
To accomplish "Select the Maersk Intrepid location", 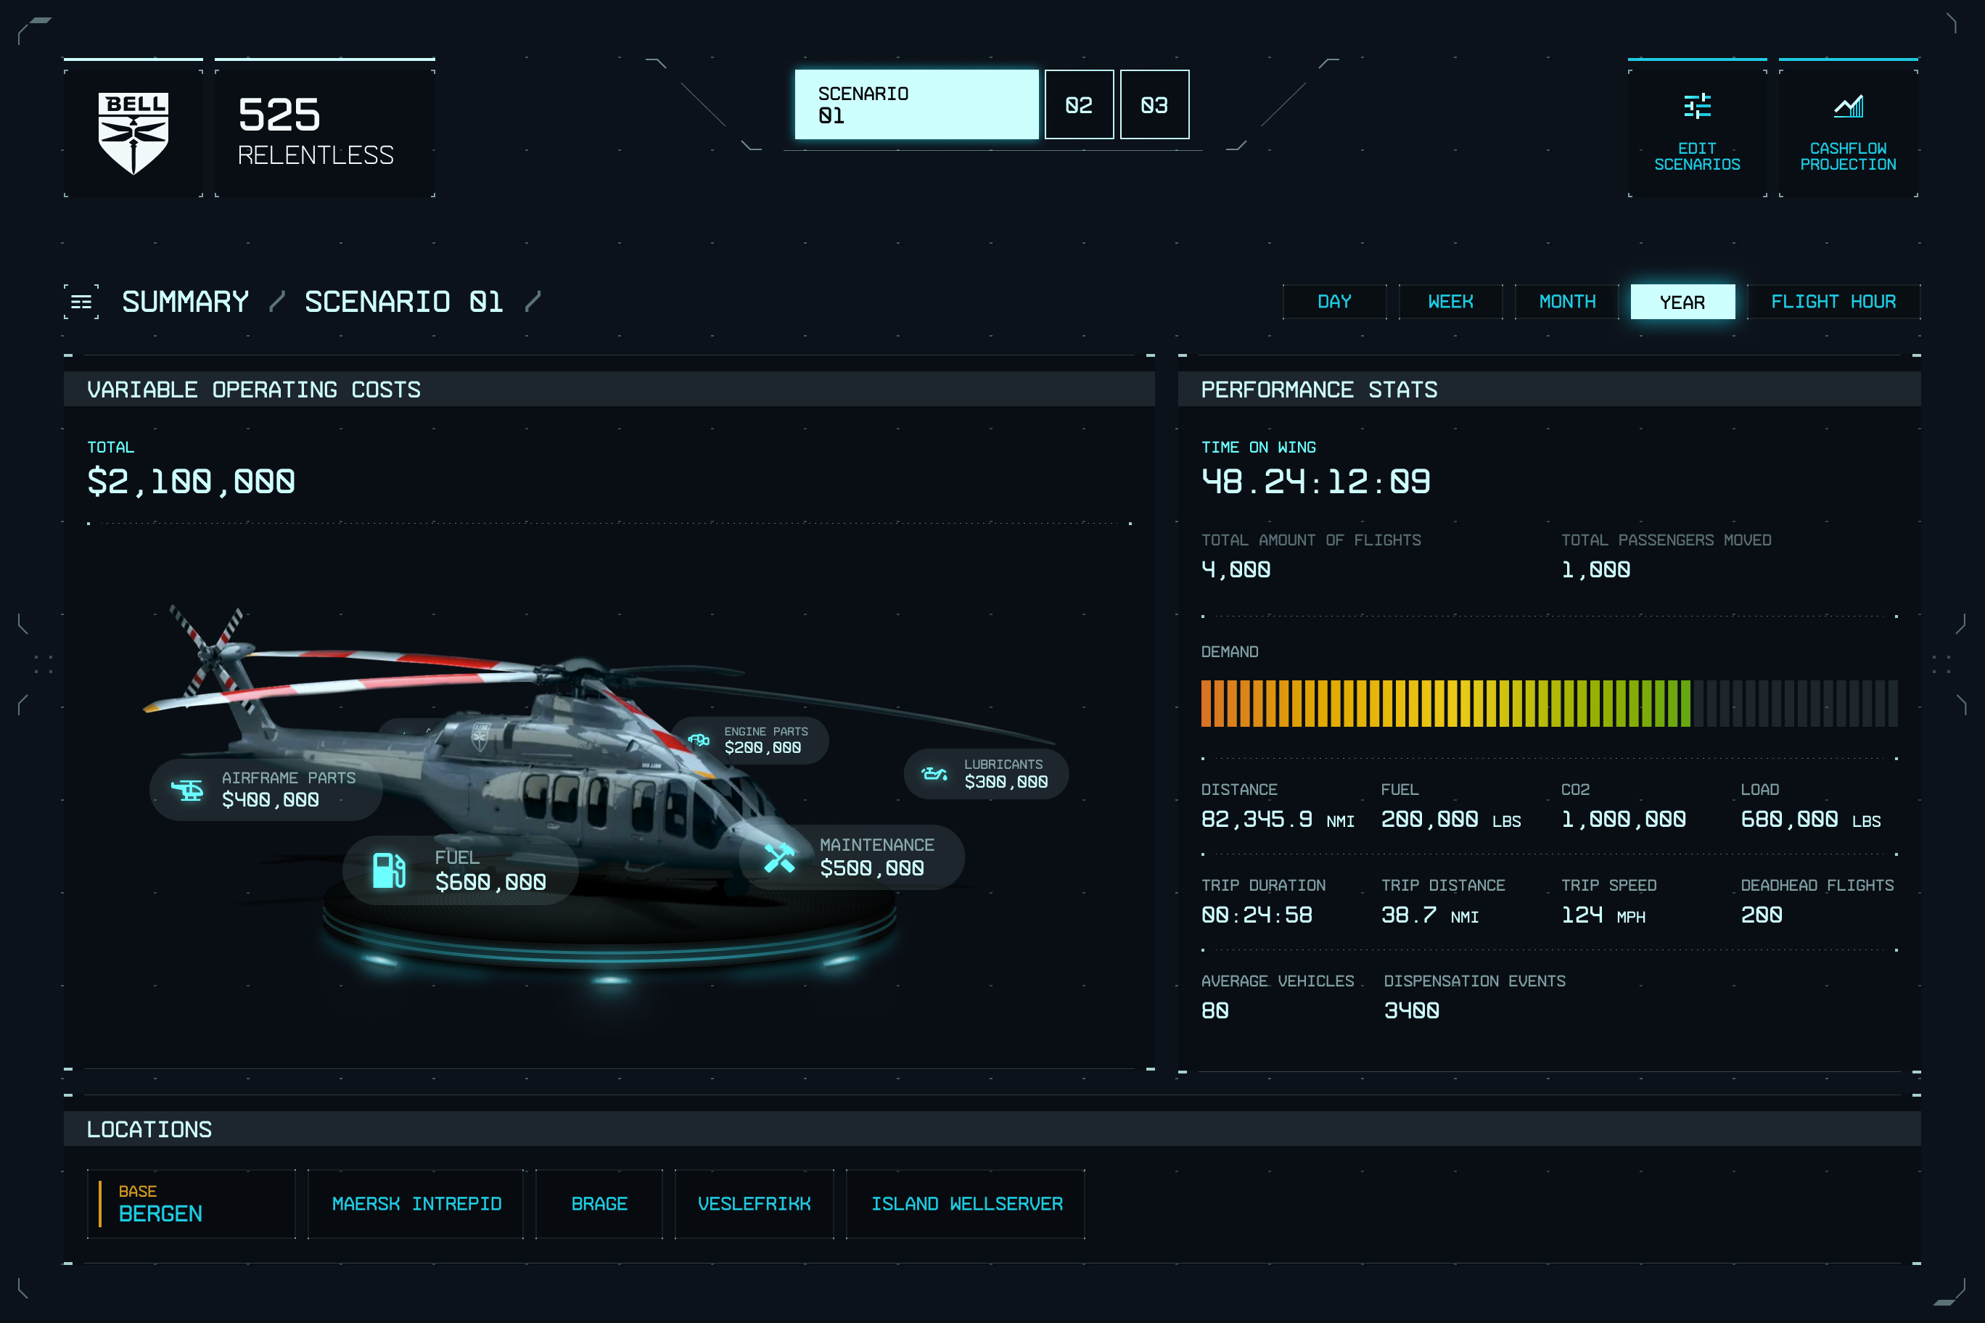I will pos(416,1204).
